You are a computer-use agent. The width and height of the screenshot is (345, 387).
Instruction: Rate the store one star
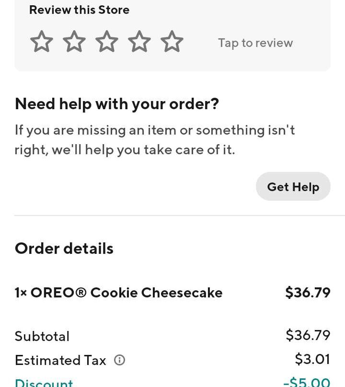42,42
